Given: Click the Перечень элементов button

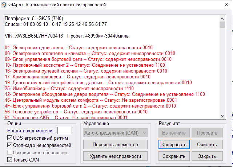Looking at the screenshot, I should pos(115,144).
